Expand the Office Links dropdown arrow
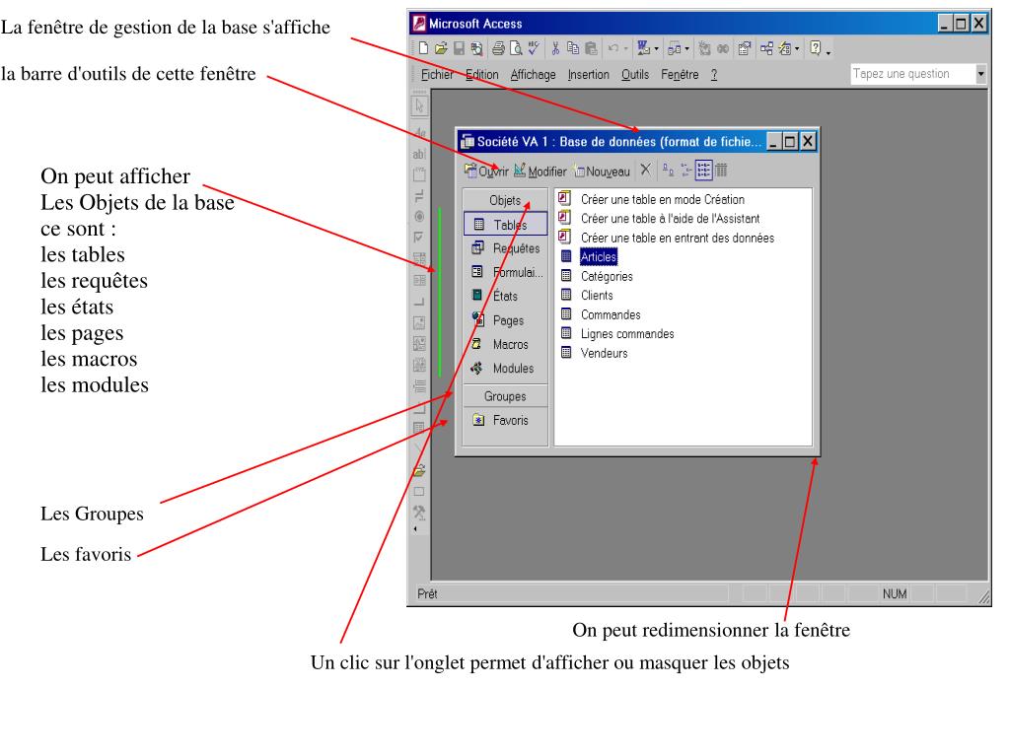This screenshot has height=756, width=1009. pos(656,48)
